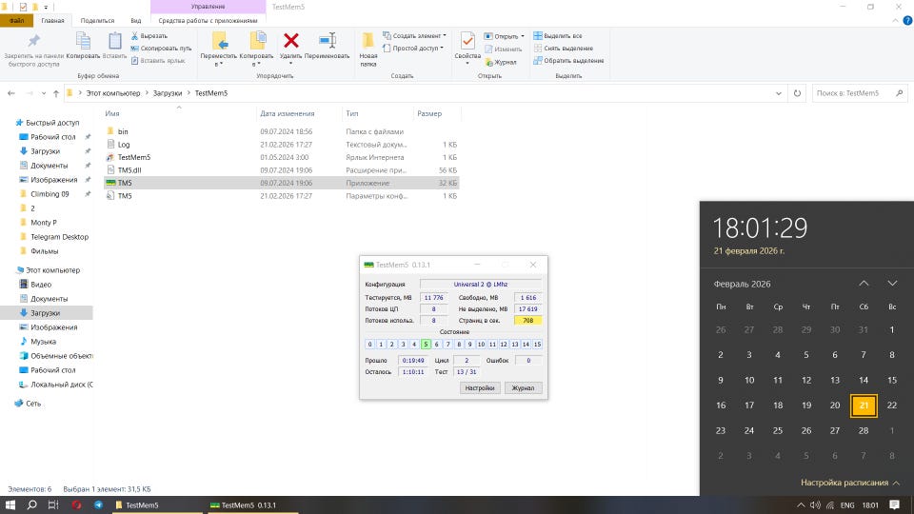Click the volume icon in tray
The width and height of the screenshot is (914, 514).
pos(815,505)
